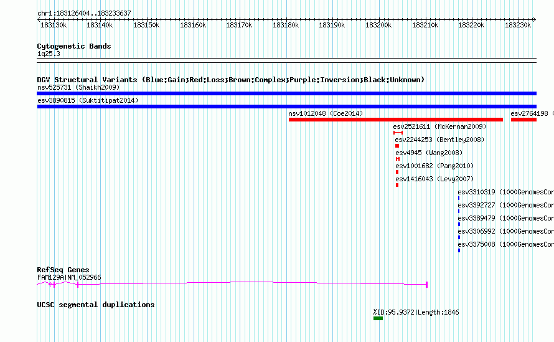Click the 183160k ruler tick label
The height and width of the screenshot is (342, 554).
pos(193,25)
